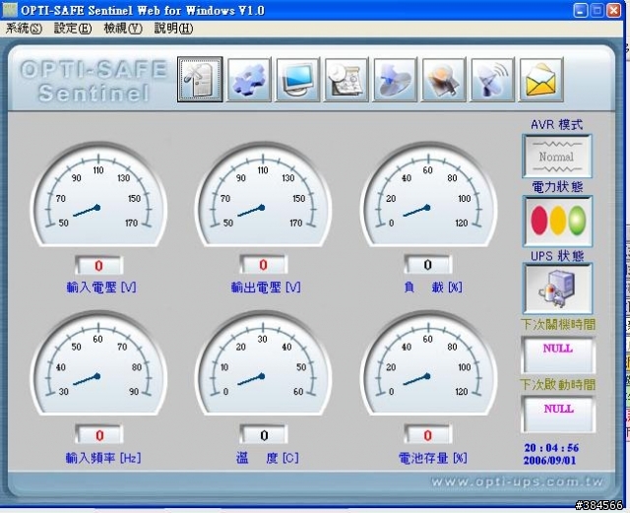Open the 系統(S) menu

24,29
